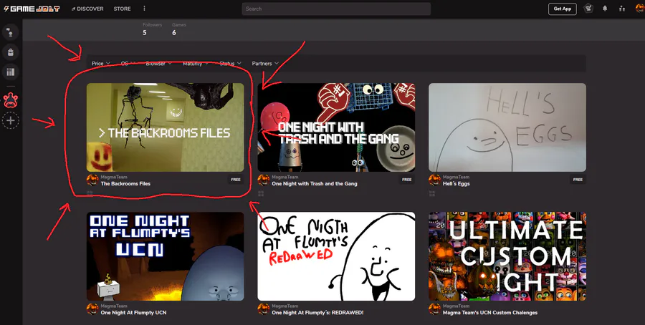Open the Discover page
This screenshot has width=645, height=325.
[x=87, y=9]
